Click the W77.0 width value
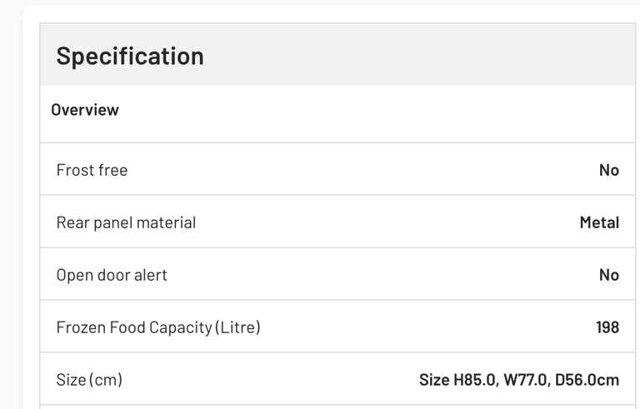This screenshot has width=640, height=409. [526, 380]
